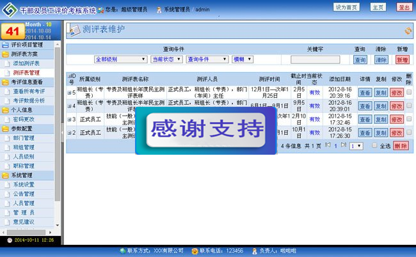Open 意见建议 menu item
Viewport: 416px width, 257px height.
pyautogui.click(x=24, y=222)
